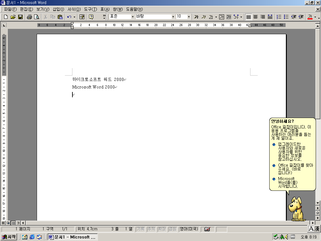Screen dimensions: 321x241
Task: Print the document using the printer icon
Action: (29, 17)
